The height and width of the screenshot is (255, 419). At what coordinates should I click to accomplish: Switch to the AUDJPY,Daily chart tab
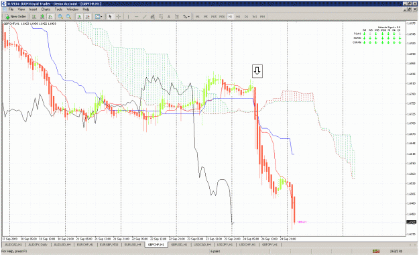point(38,244)
